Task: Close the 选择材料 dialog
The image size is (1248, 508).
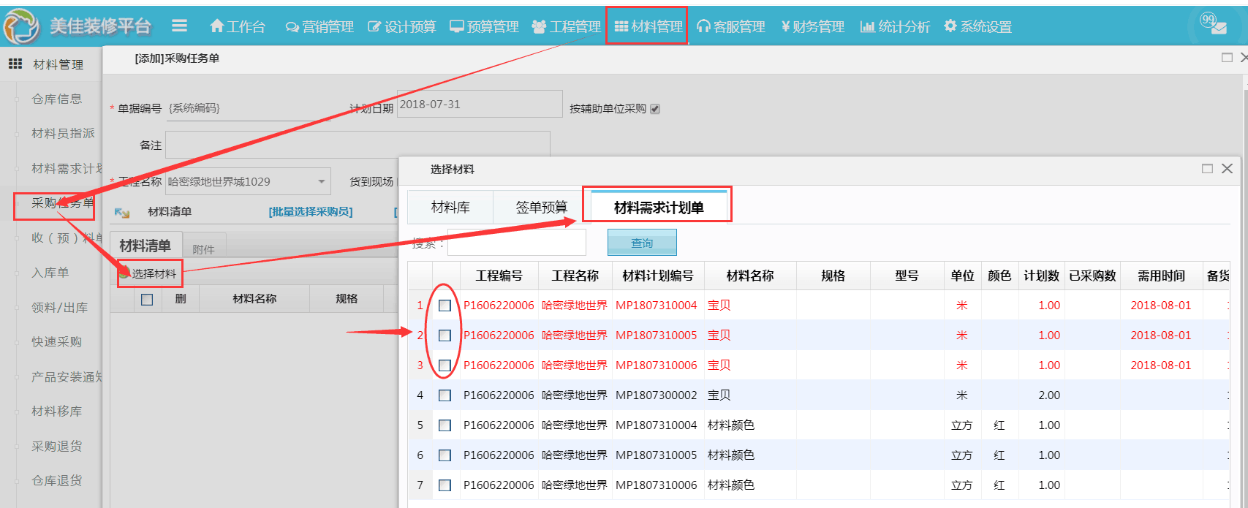Action: pos(1227,169)
